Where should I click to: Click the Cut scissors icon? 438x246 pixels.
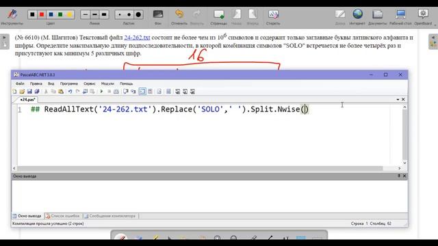click(46, 92)
